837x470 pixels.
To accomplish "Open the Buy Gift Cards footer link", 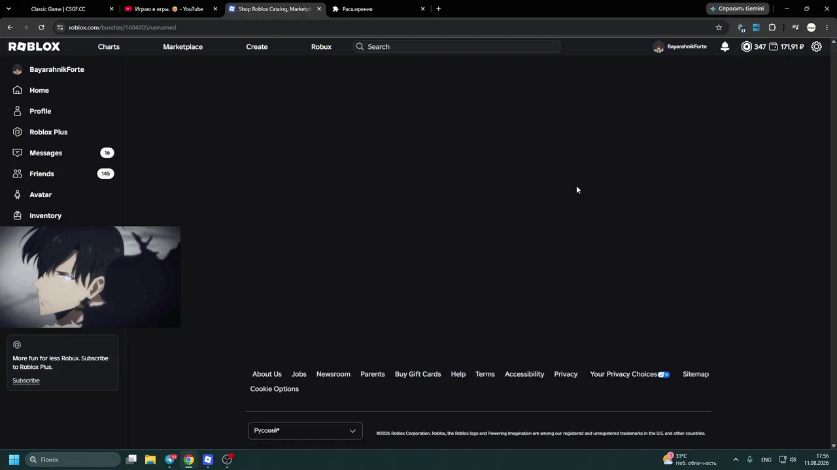I will [x=418, y=374].
